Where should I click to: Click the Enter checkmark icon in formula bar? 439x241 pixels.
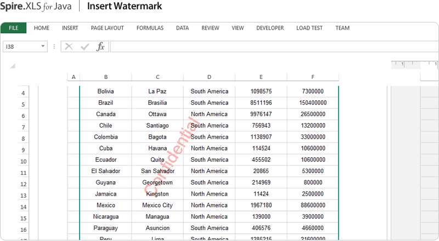tap(85, 47)
